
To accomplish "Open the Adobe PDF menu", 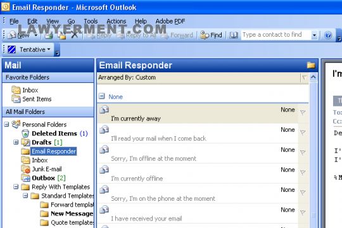I will coord(170,21).
